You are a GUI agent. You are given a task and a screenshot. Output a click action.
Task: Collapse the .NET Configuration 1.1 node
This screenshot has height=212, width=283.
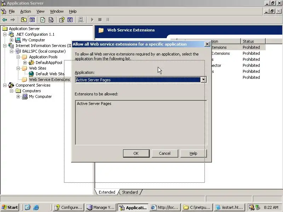pyautogui.click(x=5, y=34)
